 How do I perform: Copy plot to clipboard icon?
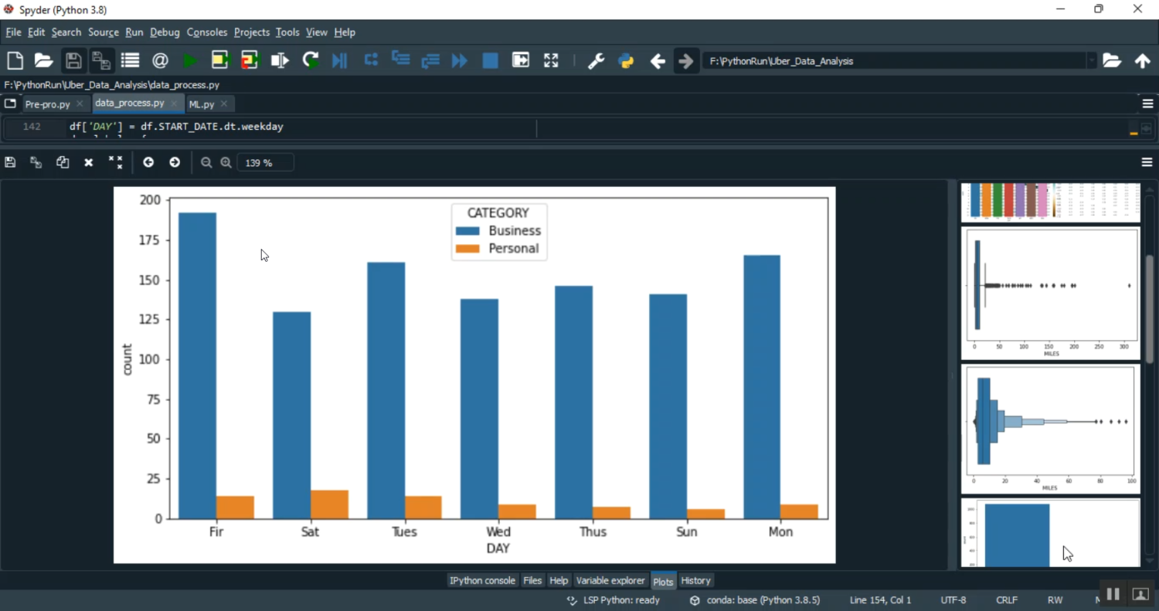[x=63, y=162]
